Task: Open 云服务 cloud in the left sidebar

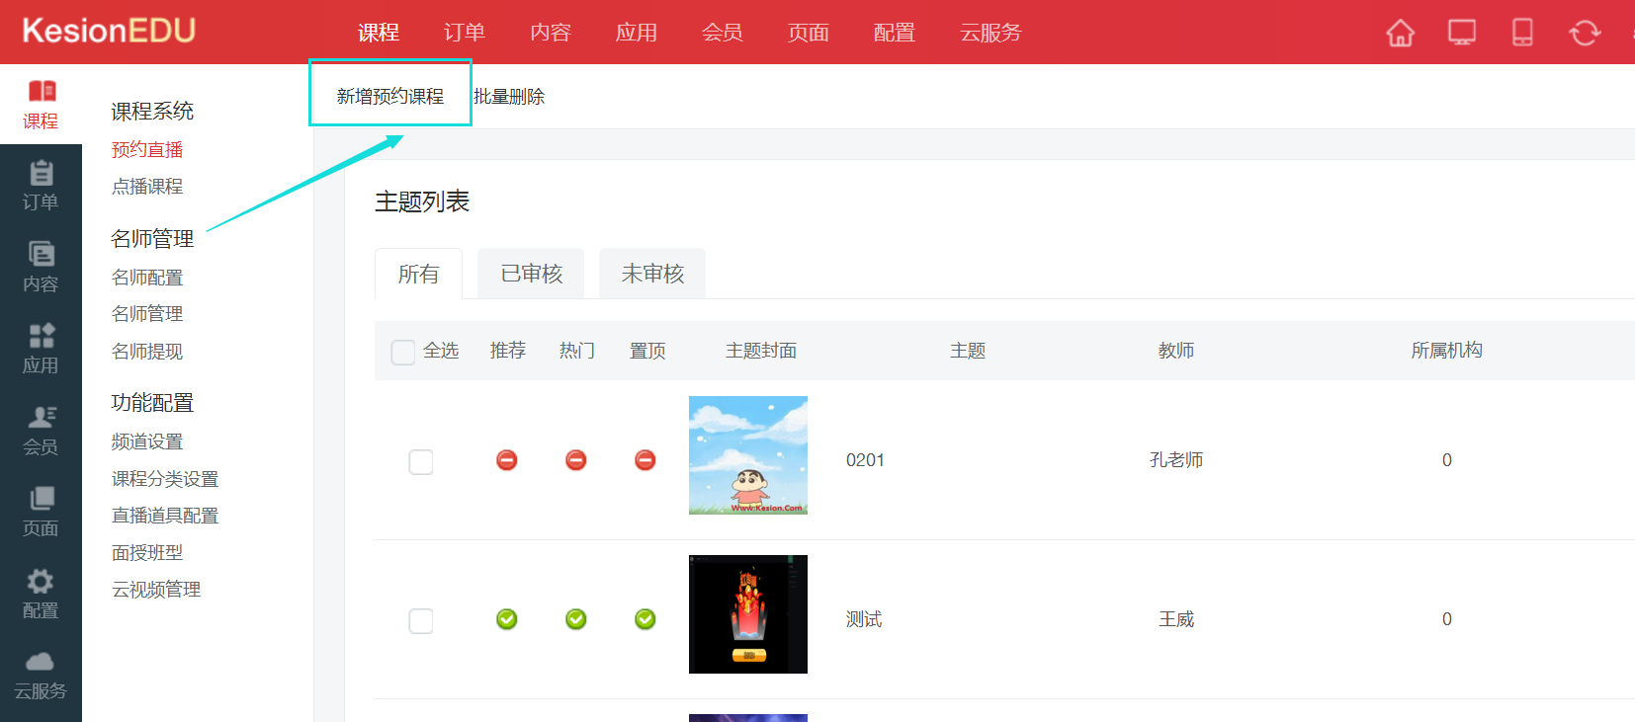Action: click(x=41, y=676)
